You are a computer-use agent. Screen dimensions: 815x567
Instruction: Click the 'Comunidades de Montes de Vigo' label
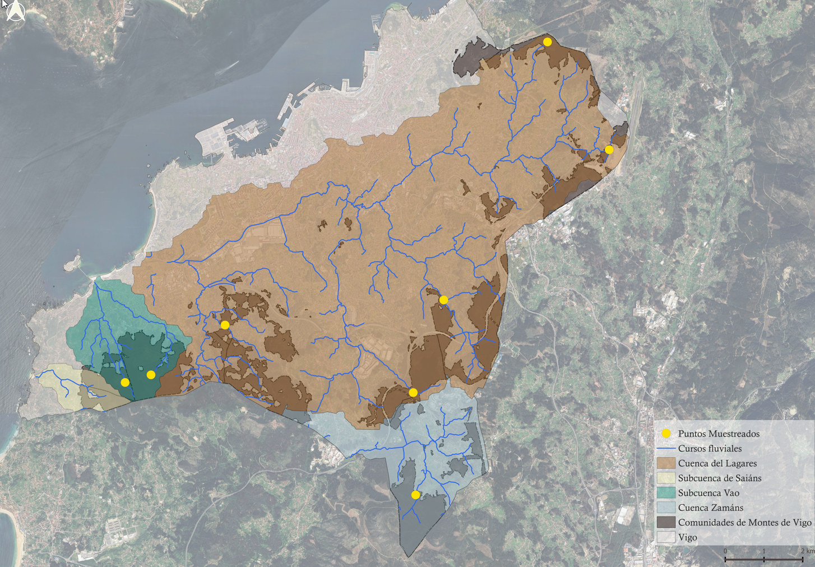(745, 522)
